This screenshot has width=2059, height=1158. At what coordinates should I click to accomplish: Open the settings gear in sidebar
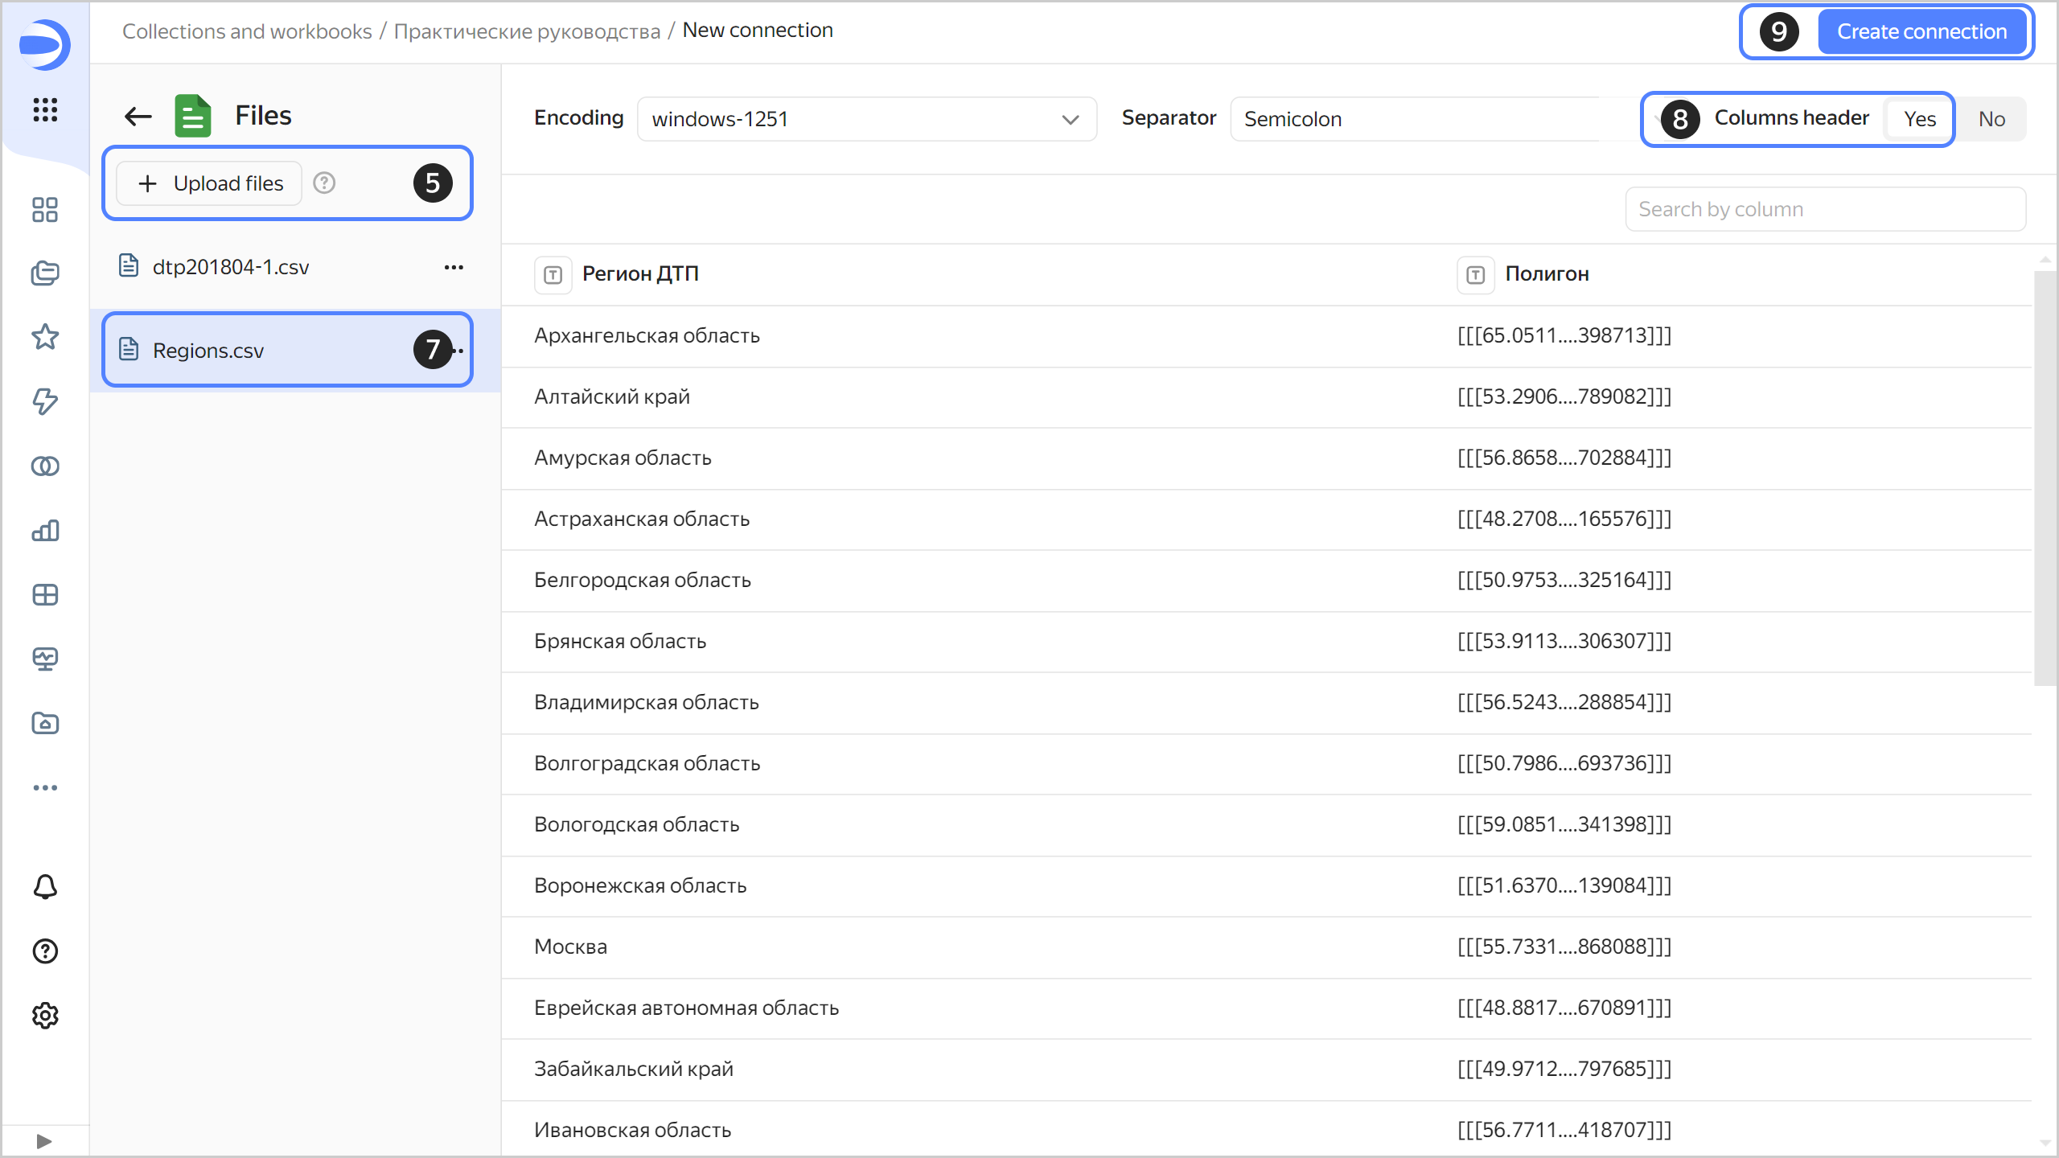point(45,1016)
